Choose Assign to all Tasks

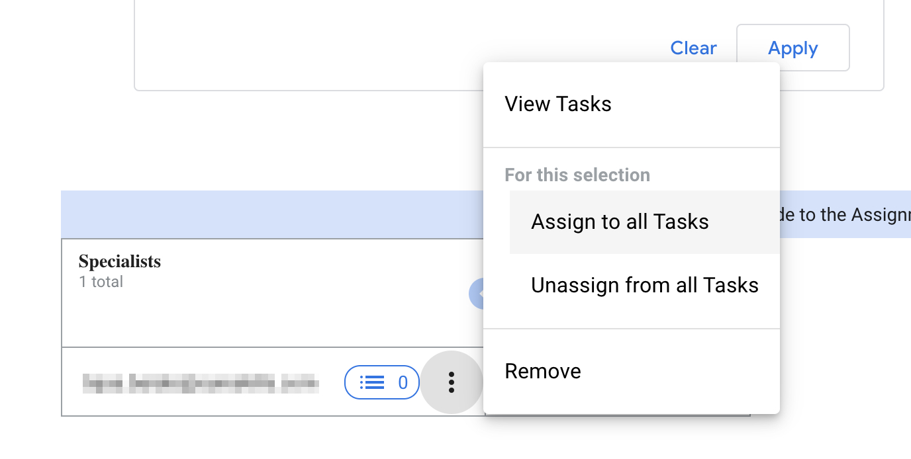(x=620, y=222)
